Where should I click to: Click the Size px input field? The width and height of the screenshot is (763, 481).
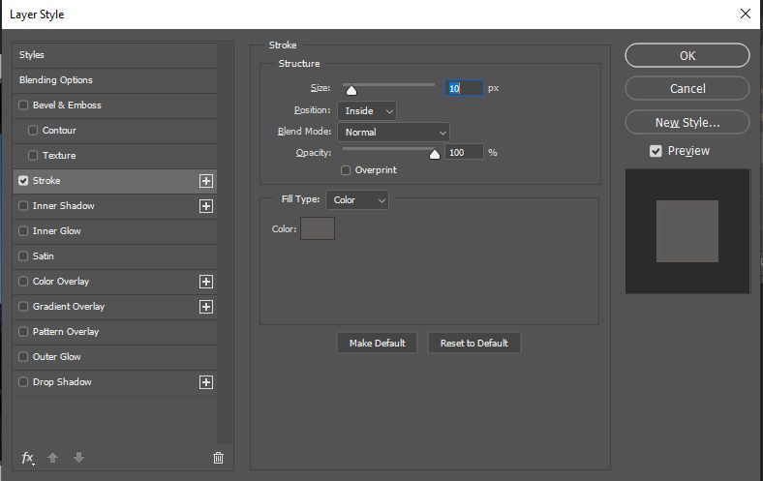click(x=464, y=88)
